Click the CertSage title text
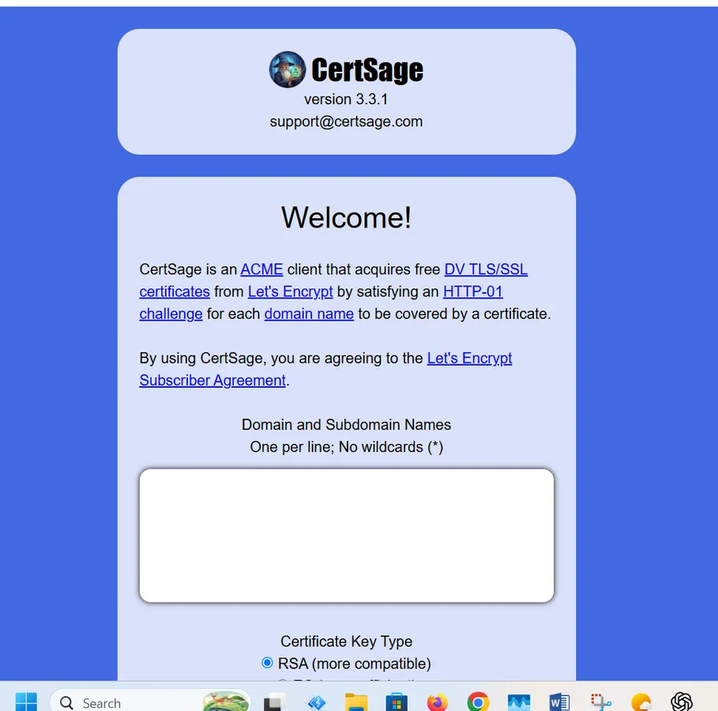This screenshot has height=711, width=718. [367, 70]
